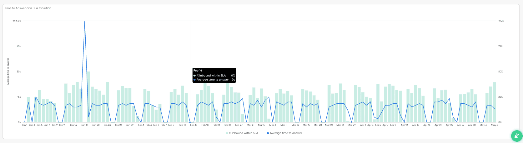Image resolution: width=523 pixels, height=143 pixels.
Task: Click the 'Jan 26' x-axis label
Action: coord(118,125)
